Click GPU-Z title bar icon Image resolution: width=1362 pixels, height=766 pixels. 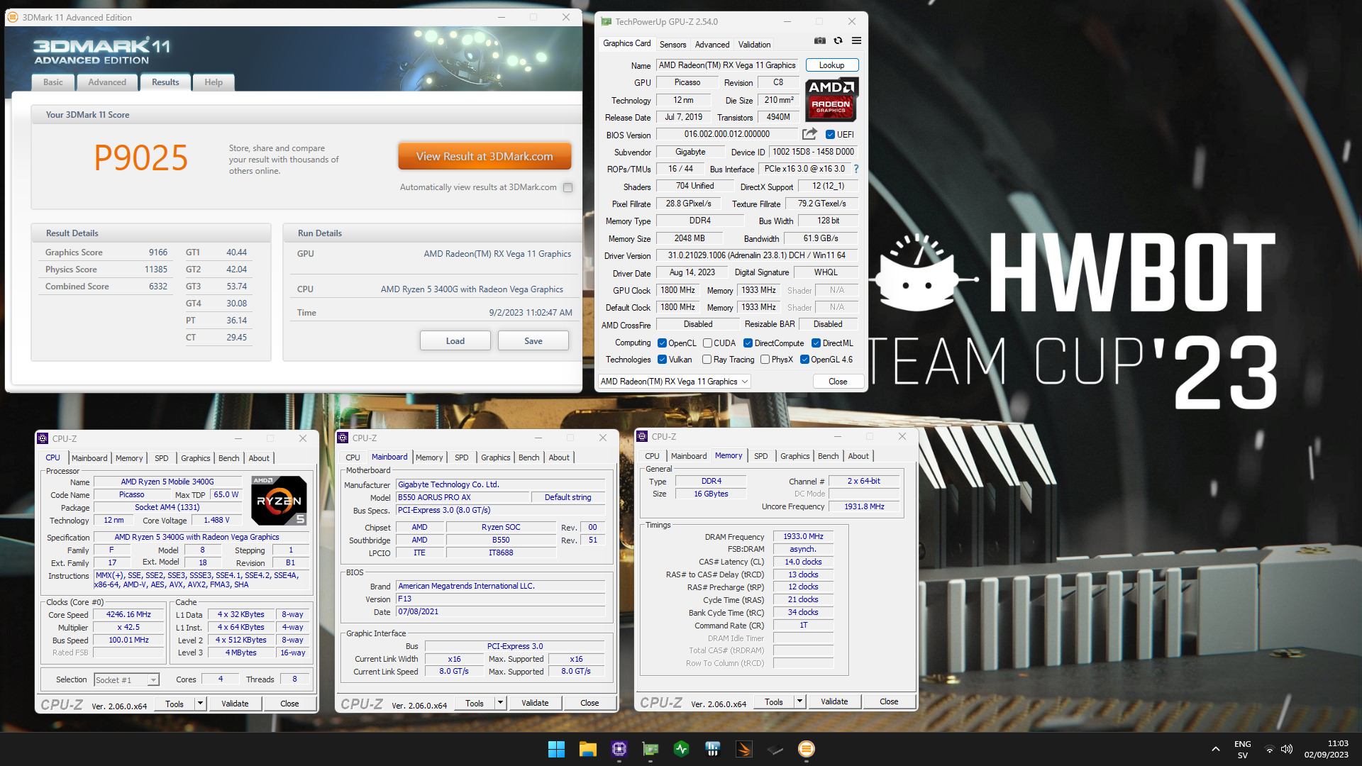[607, 22]
